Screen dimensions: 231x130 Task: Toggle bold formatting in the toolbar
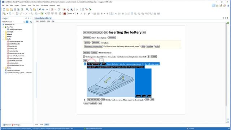[x=78, y=14]
